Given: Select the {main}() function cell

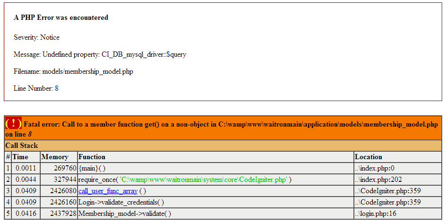Looking at the screenshot, I should (x=92, y=168).
